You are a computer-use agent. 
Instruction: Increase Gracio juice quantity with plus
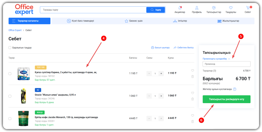(161, 96)
